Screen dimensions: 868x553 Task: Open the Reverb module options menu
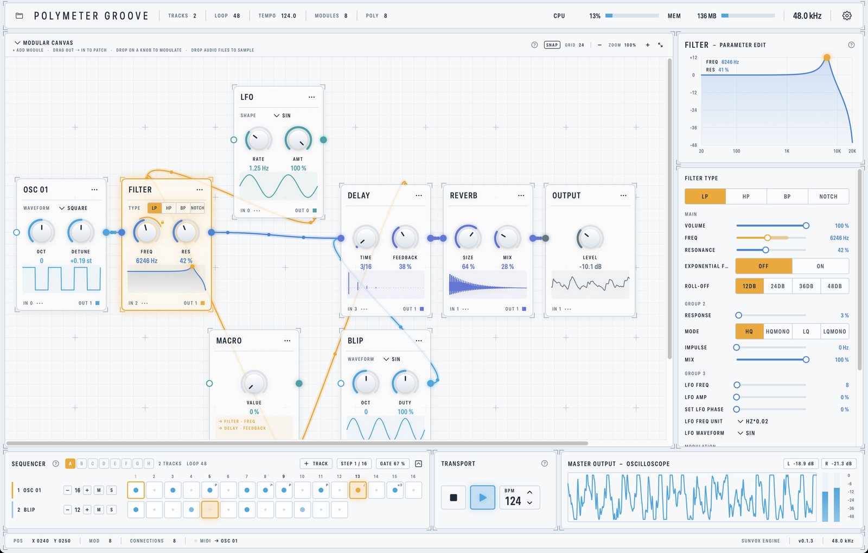coord(521,195)
